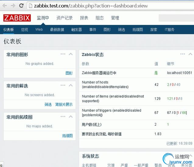Click the '已更新: 16:39:09' timestamp
Viewport: 194px width, 167px height.
click(x=179, y=143)
